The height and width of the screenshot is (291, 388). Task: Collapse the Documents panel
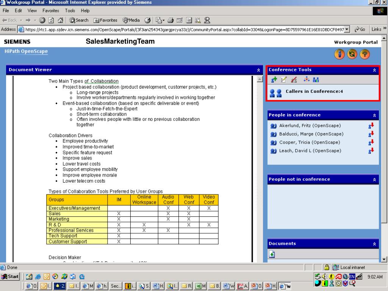click(x=374, y=244)
